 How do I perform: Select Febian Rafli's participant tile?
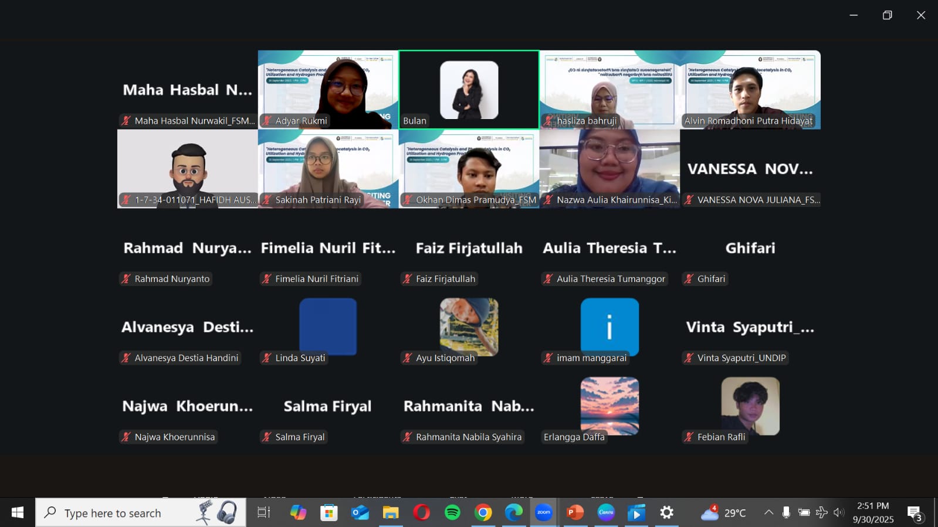750,406
